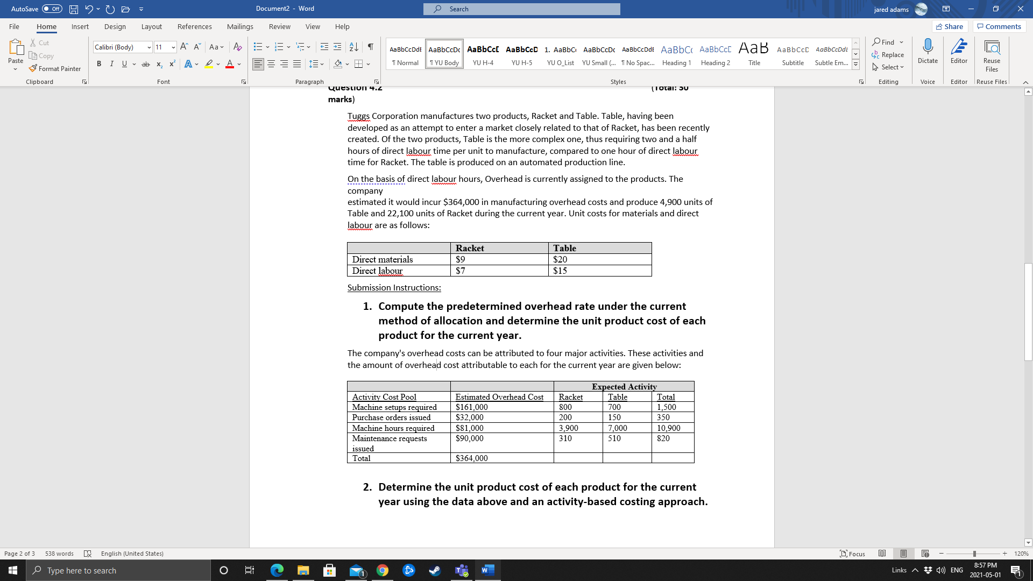Viewport: 1033px width, 581px height.
Task: Click the zoom slider handle
Action: pos(974,554)
